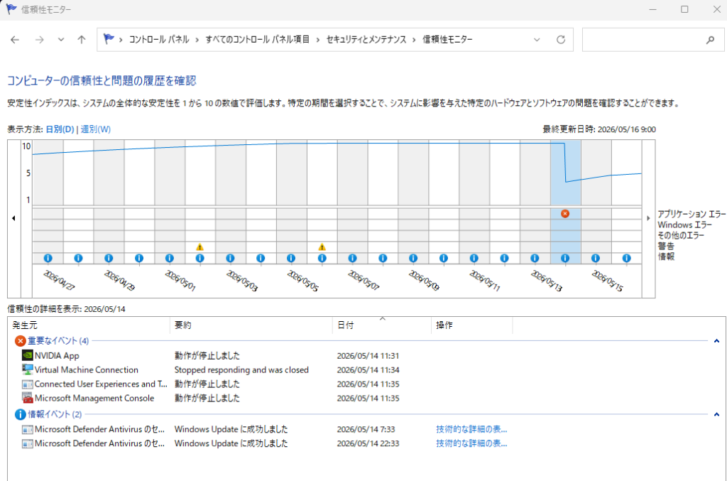Refresh the 信頼性モニター address bar
The width and height of the screenshot is (727, 481).
coord(561,40)
